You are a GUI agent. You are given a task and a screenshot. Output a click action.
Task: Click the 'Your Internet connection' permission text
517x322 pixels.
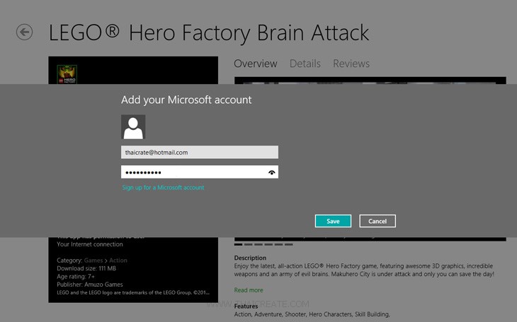point(90,244)
